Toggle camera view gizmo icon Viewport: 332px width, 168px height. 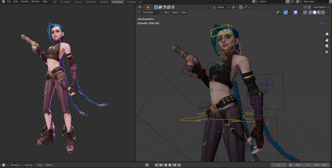pyautogui.click(x=327, y=46)
